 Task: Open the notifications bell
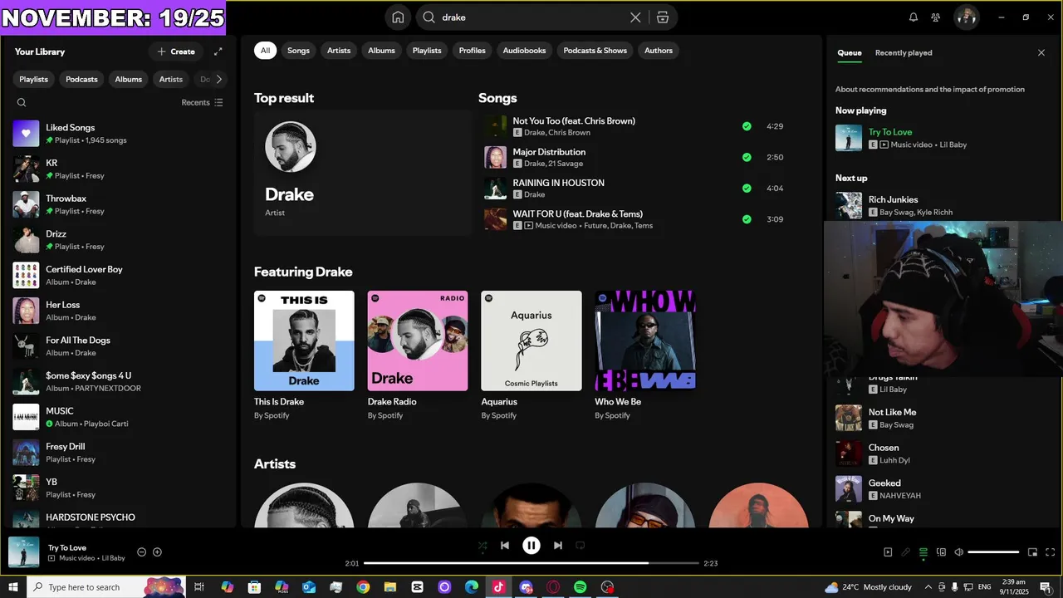point(914,17)
